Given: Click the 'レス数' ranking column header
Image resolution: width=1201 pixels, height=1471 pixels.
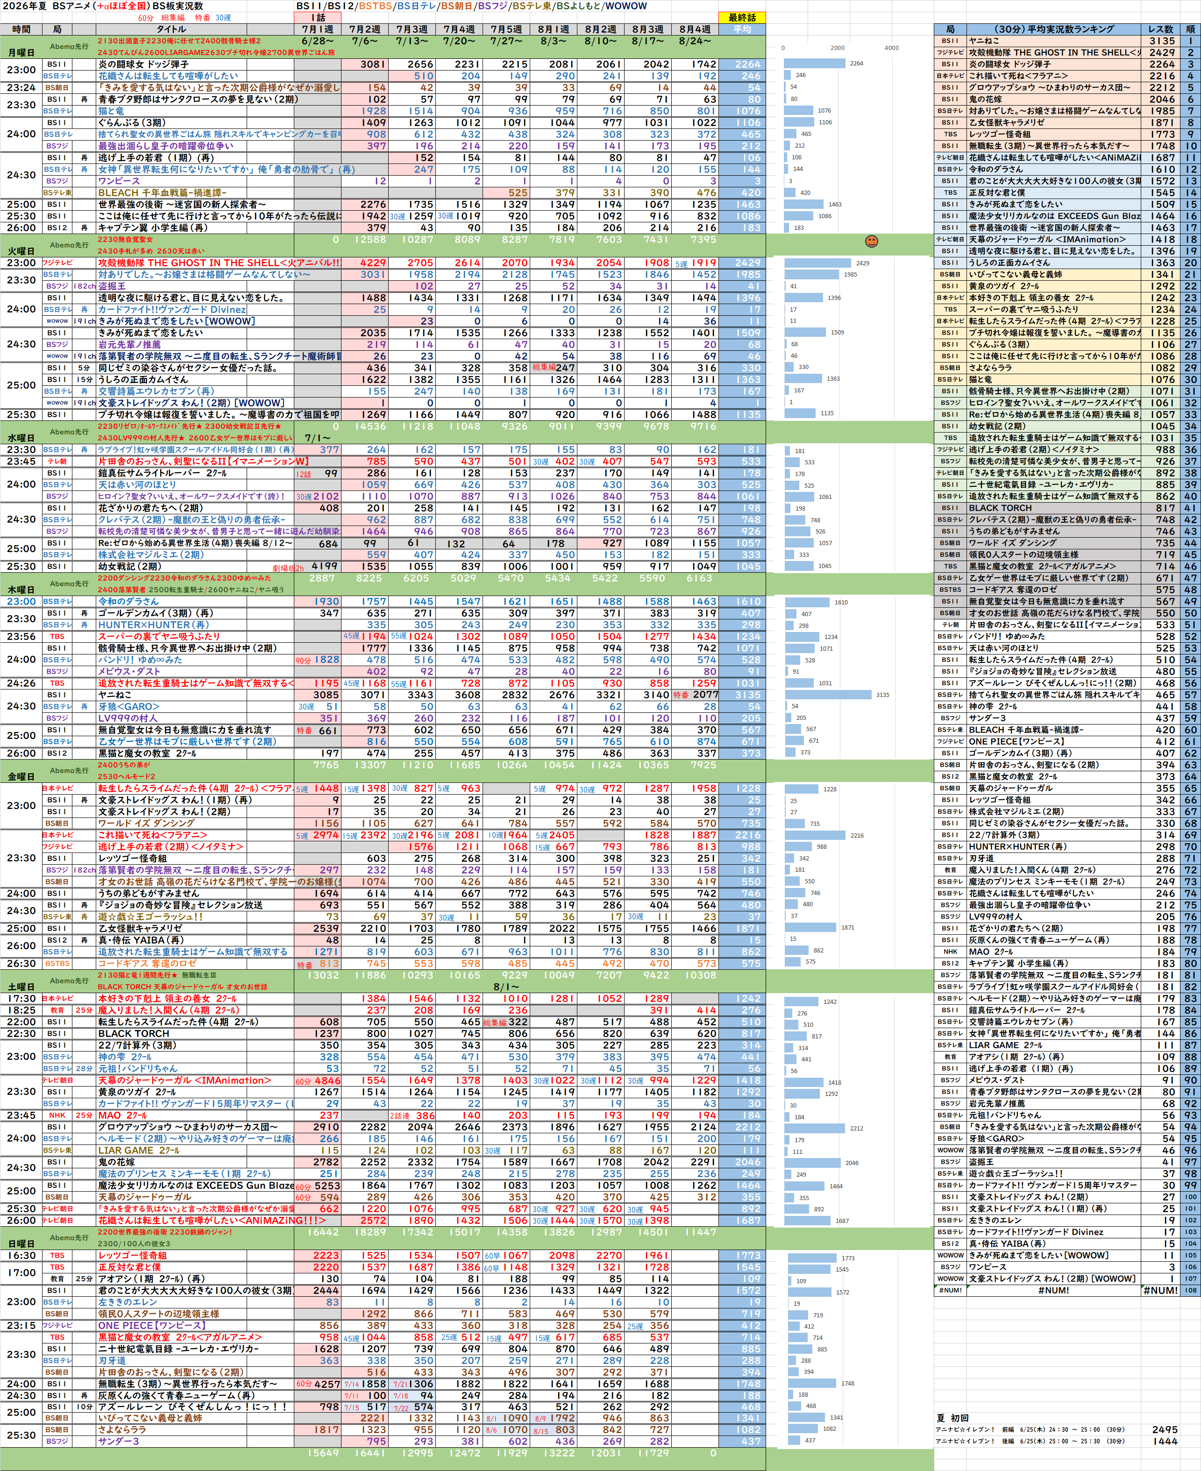Looking at the screenshot, I should coord(1160,29).
